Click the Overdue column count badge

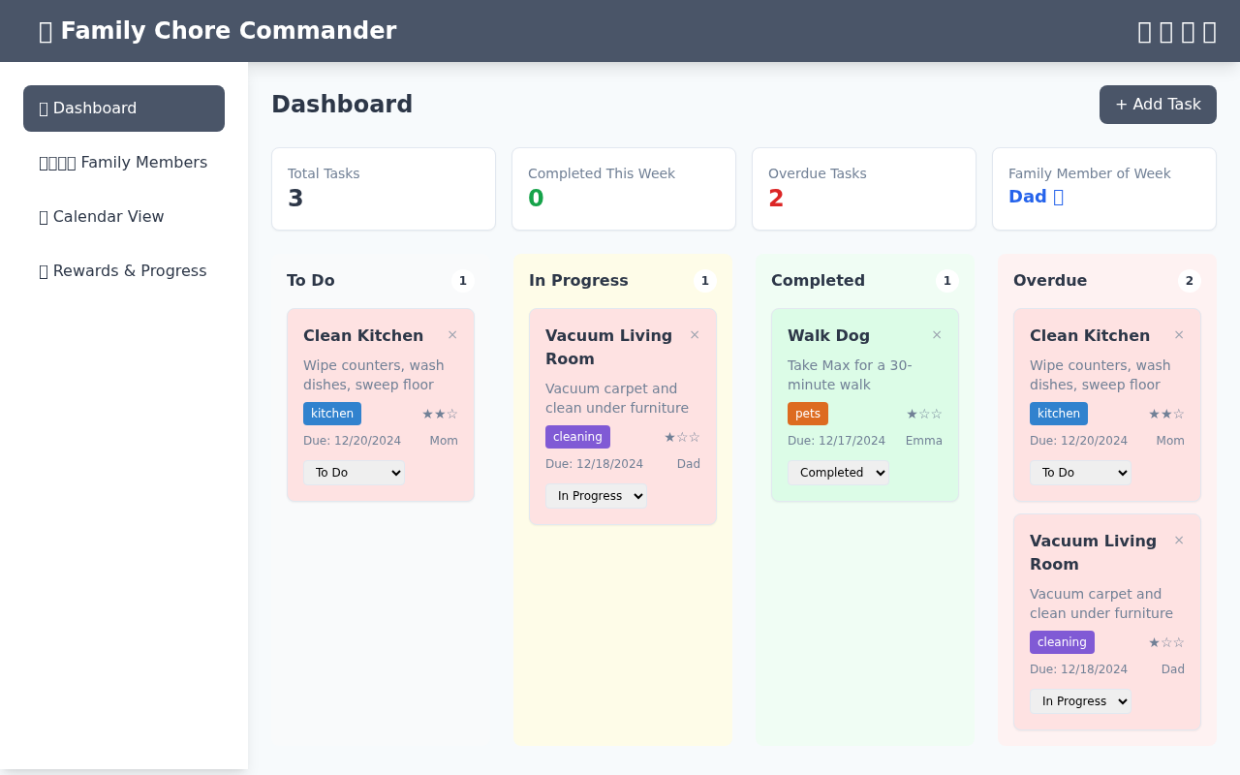pos(1189,281)
